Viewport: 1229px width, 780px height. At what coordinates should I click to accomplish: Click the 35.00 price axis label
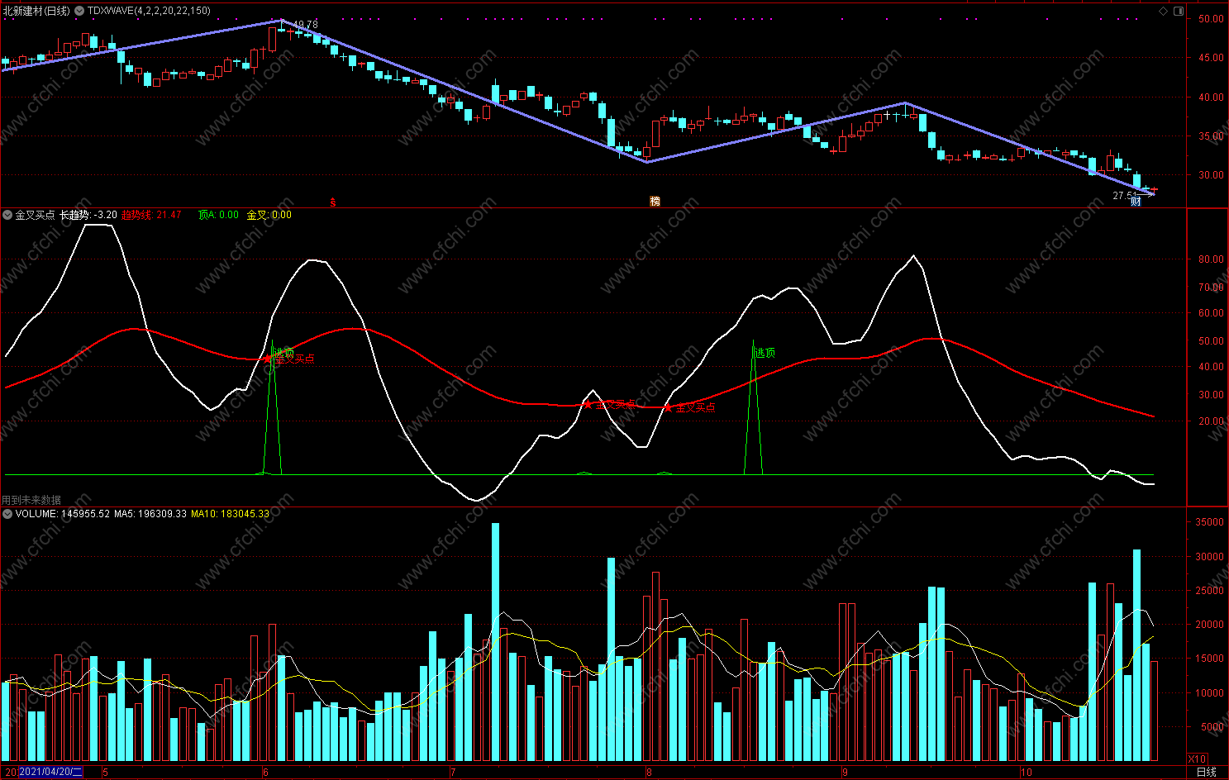(x=1211, y=136)
